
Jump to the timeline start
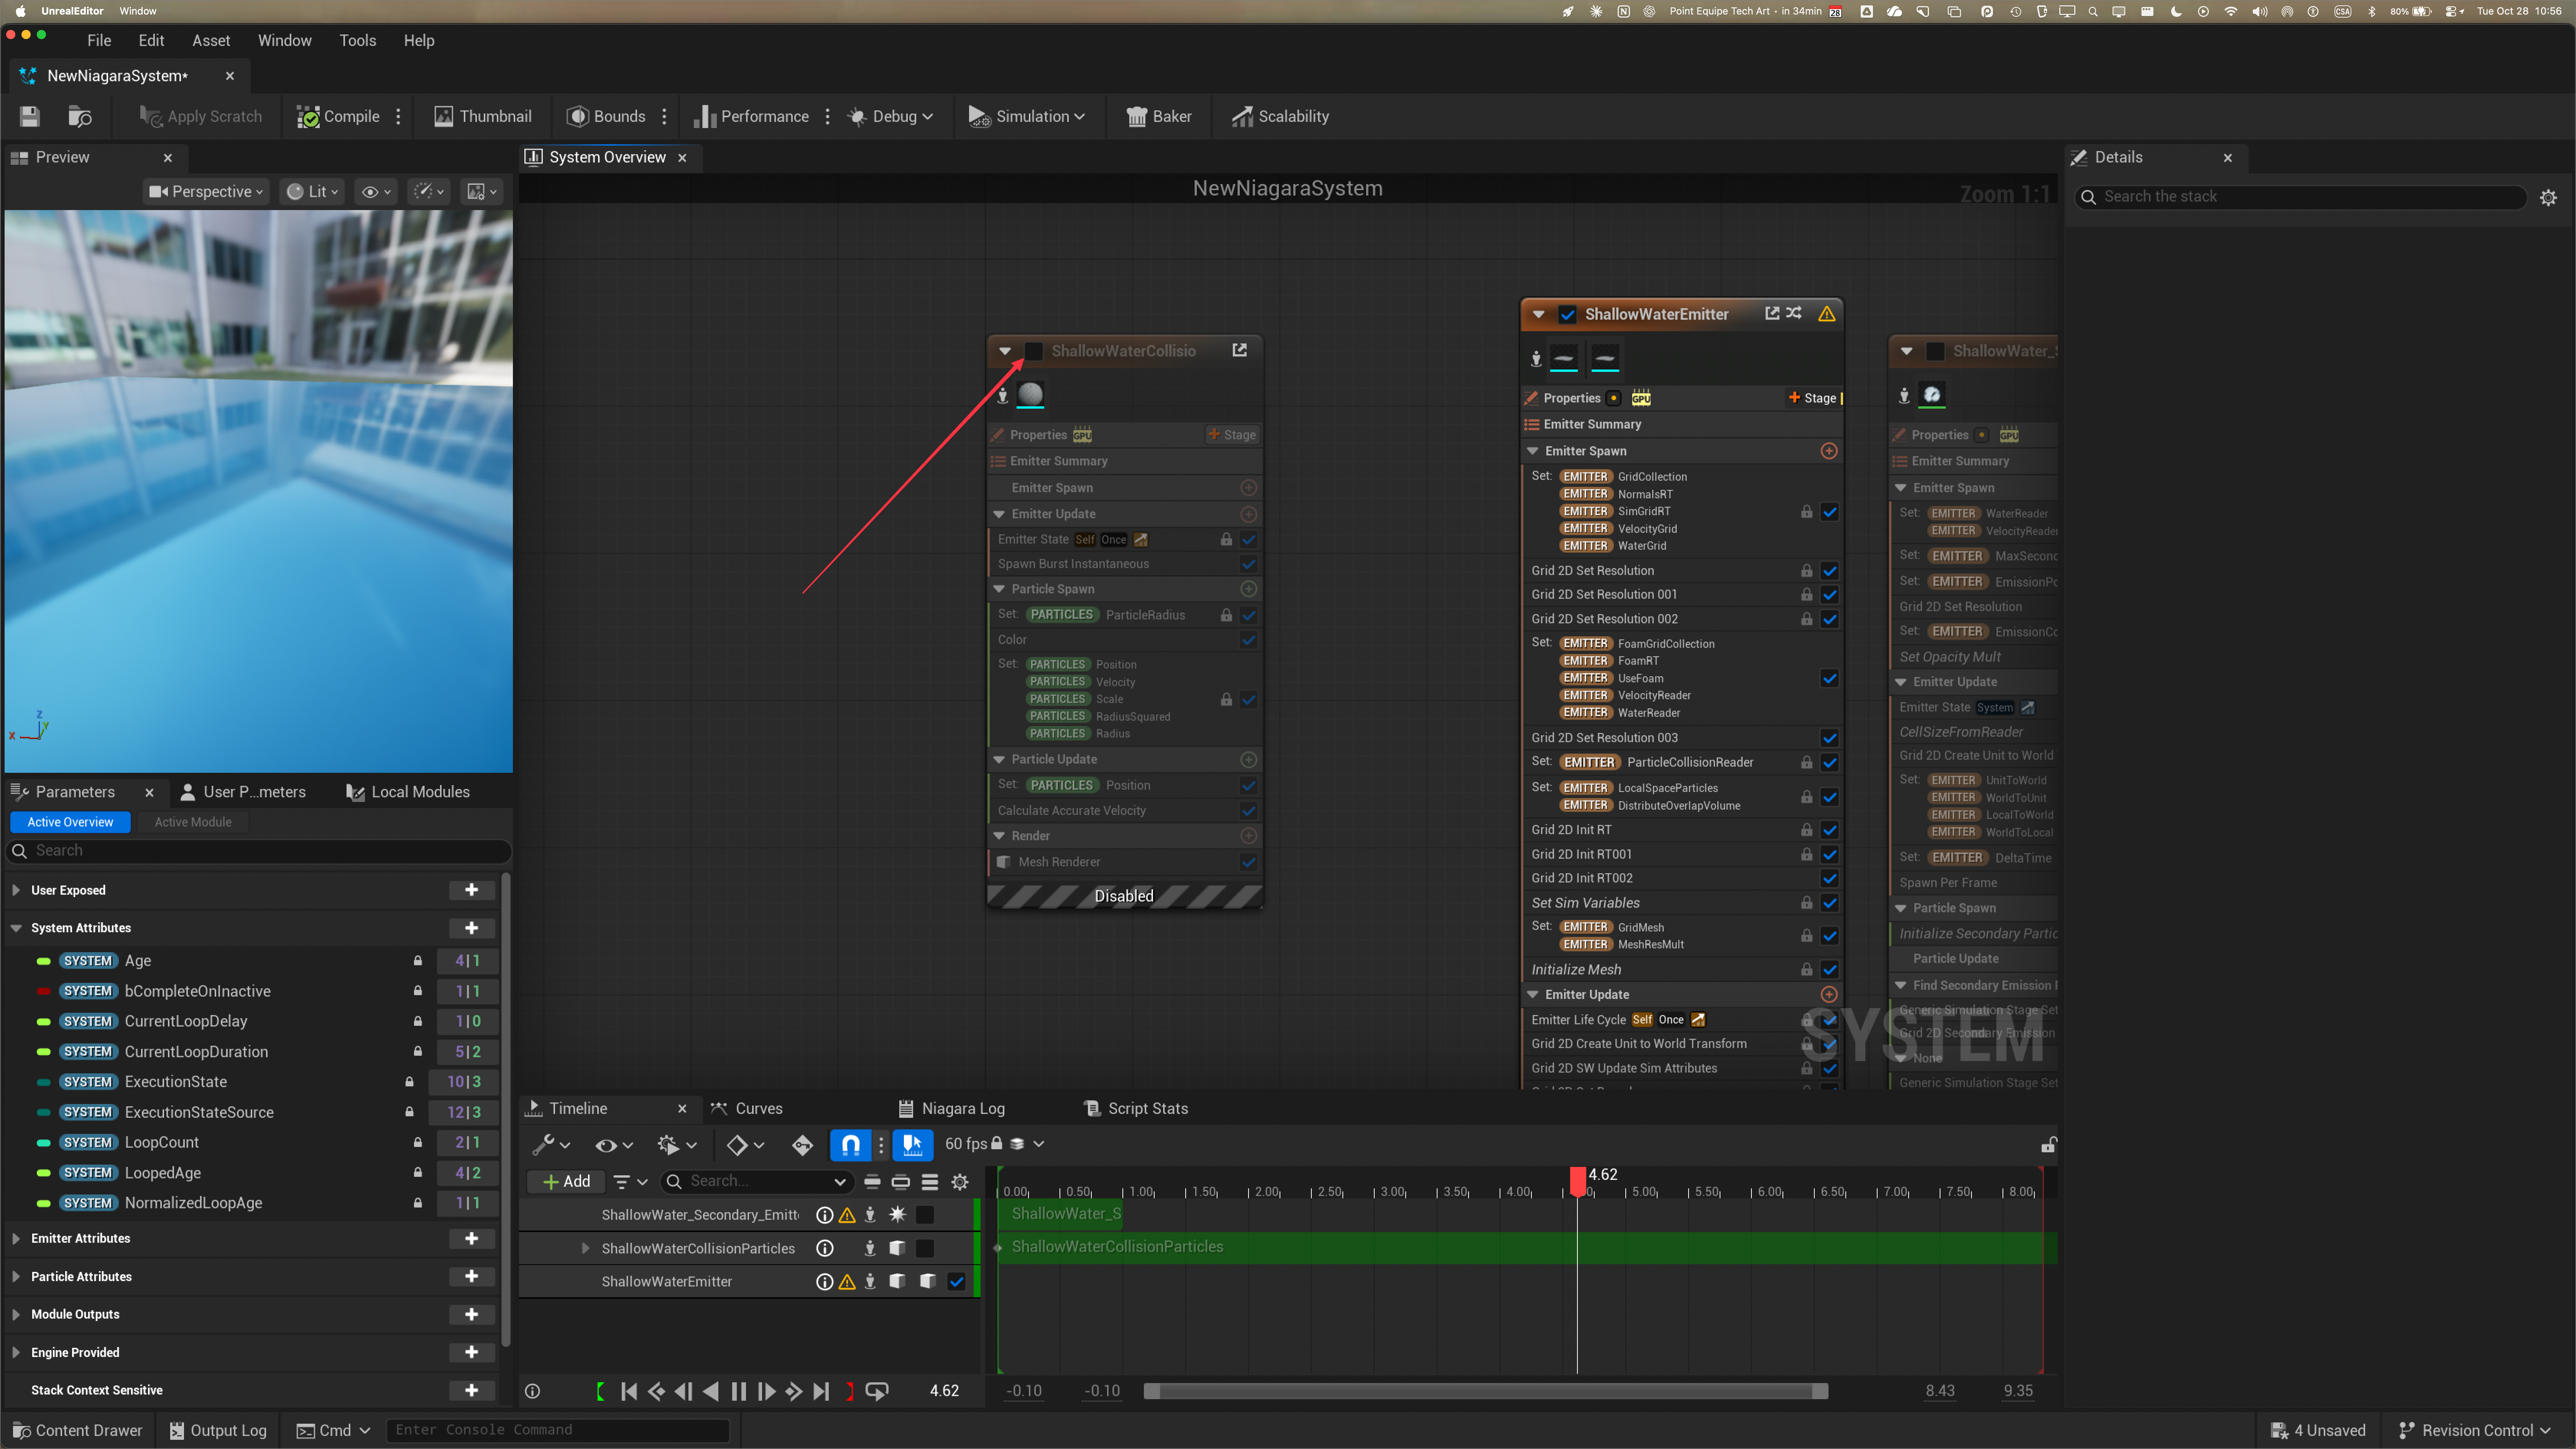[629, 1391]
